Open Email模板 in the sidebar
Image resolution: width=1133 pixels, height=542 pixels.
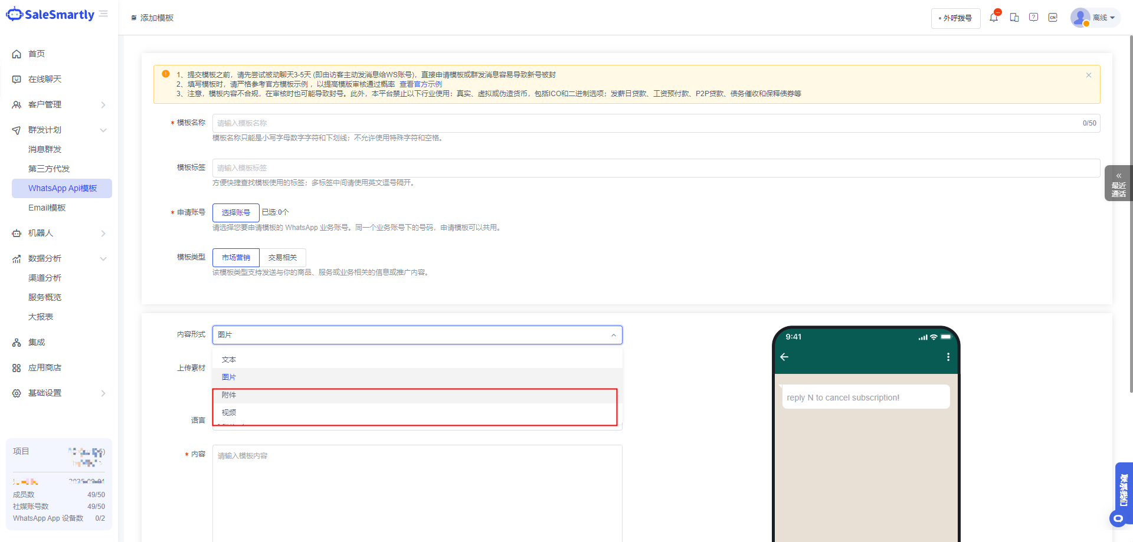click(47, 208)
